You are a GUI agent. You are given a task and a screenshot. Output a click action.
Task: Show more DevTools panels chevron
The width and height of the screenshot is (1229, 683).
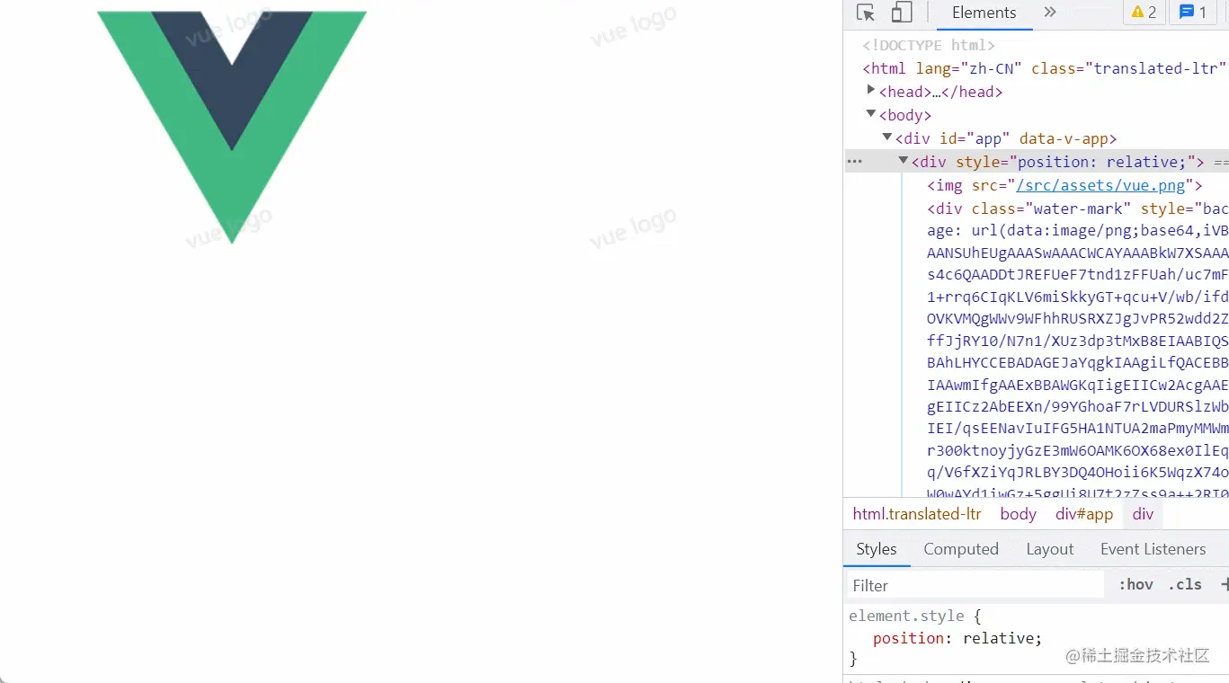[1050, 13]
